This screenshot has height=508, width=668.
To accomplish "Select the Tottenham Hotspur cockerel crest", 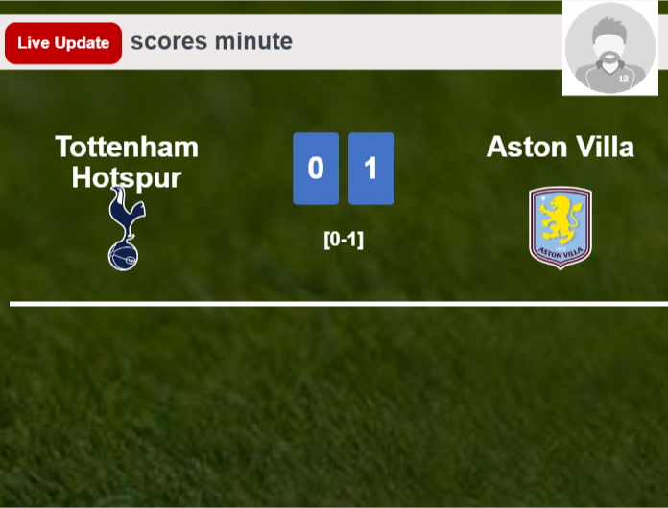I will click(127, 228).
